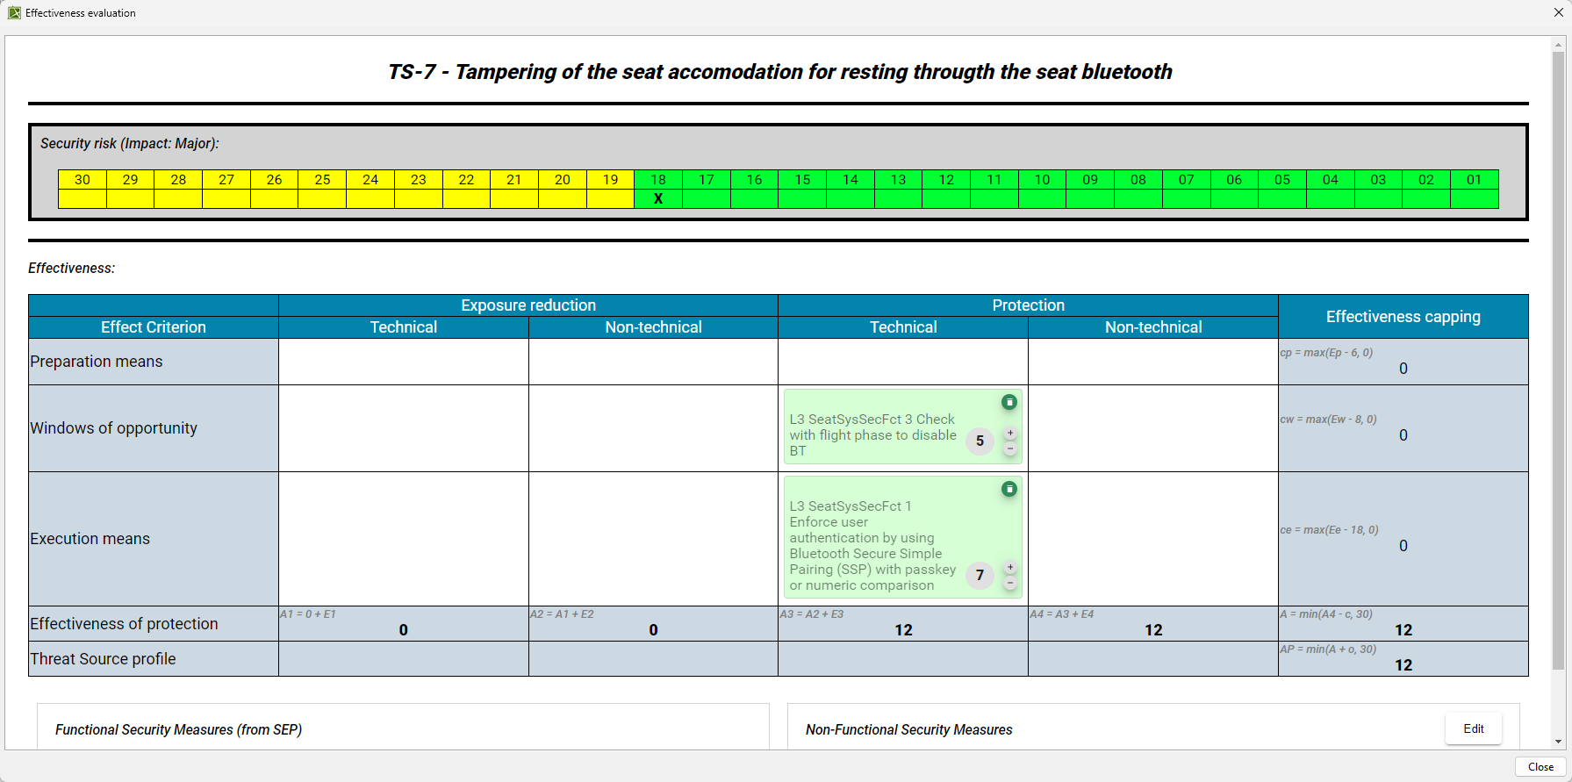Decrease SeatSysSecFct 3 effectiveness value with minus

click(1010, 448)
